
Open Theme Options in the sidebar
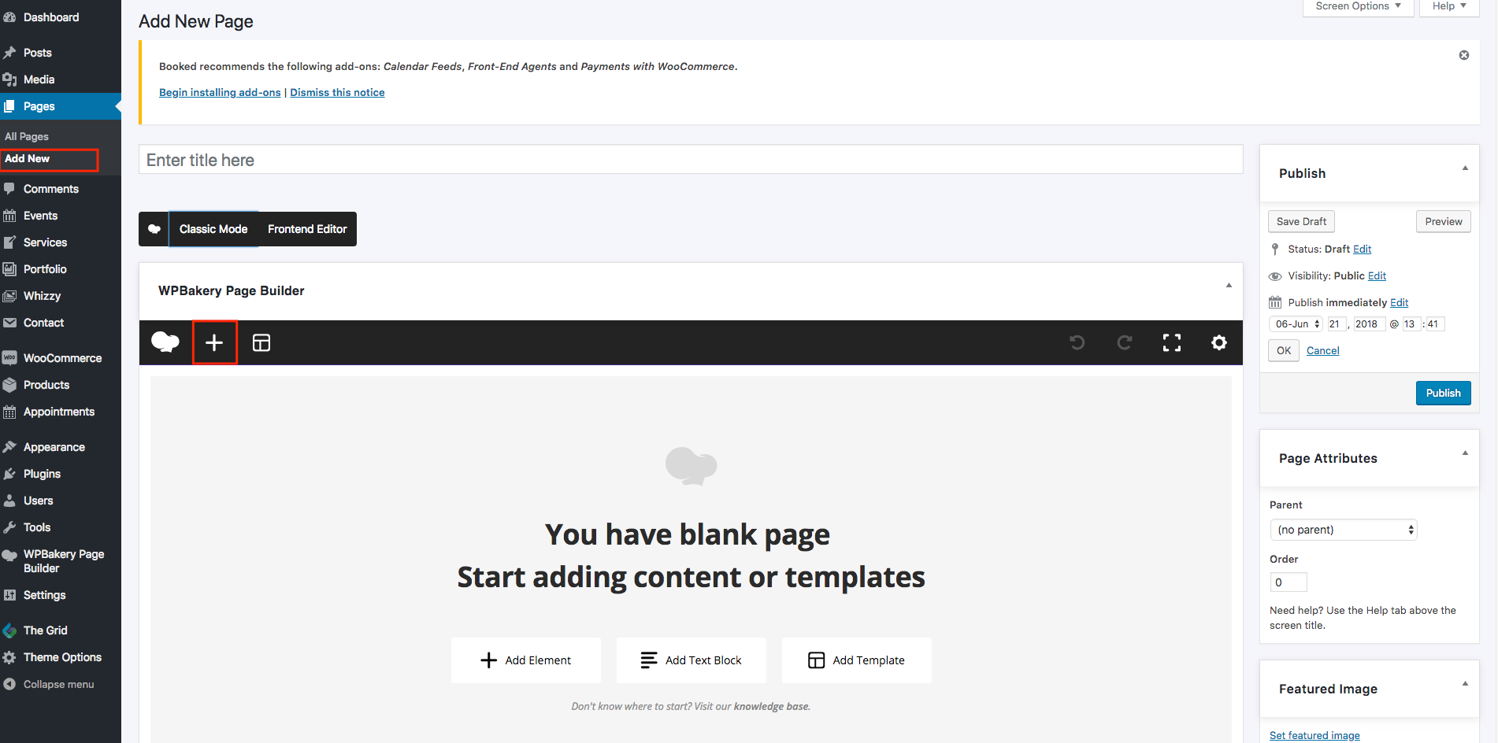[62, 657]
